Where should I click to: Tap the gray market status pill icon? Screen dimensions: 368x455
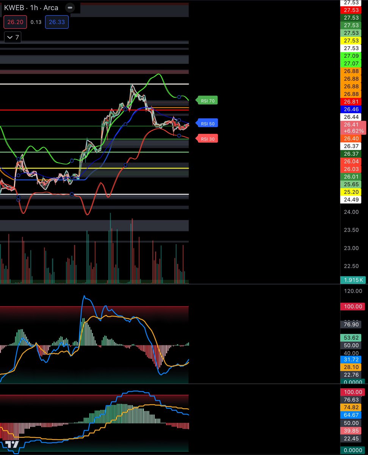(69, 7)
